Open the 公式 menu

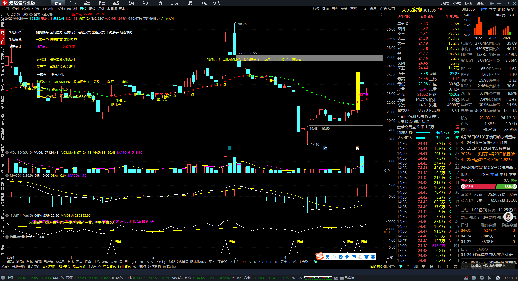click(x=457, y=3)
